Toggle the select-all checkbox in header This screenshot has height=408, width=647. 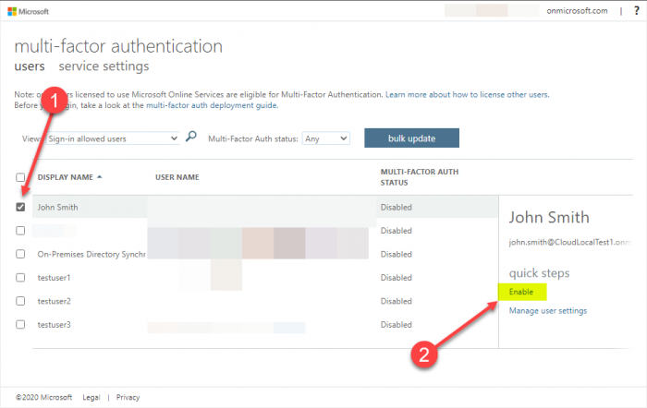coord(20,177)
